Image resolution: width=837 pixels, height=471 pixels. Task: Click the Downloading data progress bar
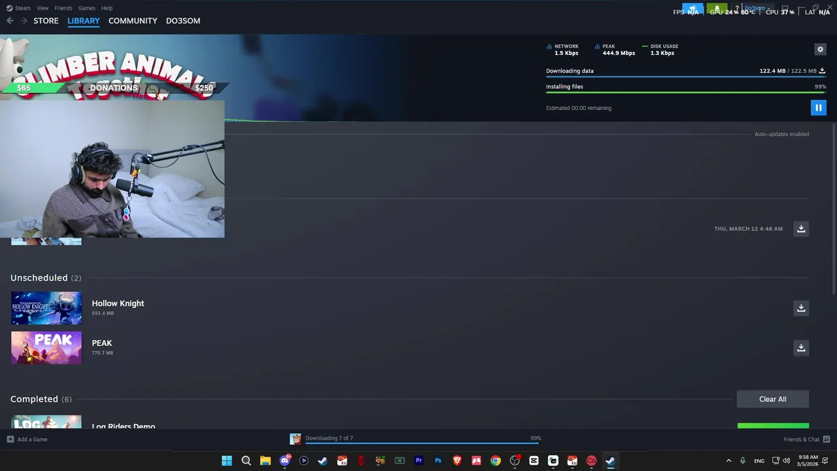686,77
